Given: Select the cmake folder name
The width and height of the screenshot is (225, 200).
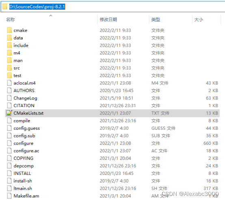Looking at the screenshot, I should (x=20, y=30).
